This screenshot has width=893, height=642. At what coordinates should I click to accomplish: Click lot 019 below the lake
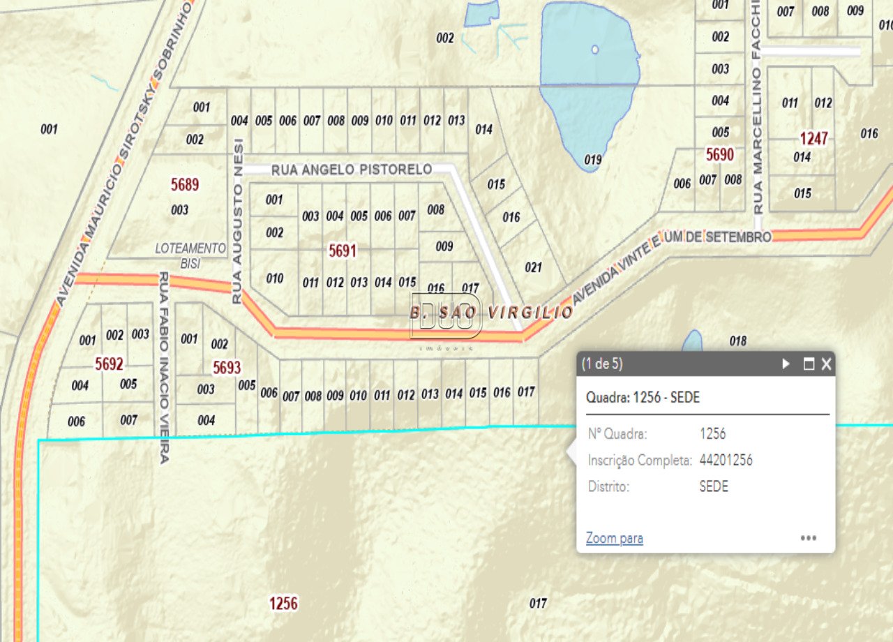pos(592,160)
